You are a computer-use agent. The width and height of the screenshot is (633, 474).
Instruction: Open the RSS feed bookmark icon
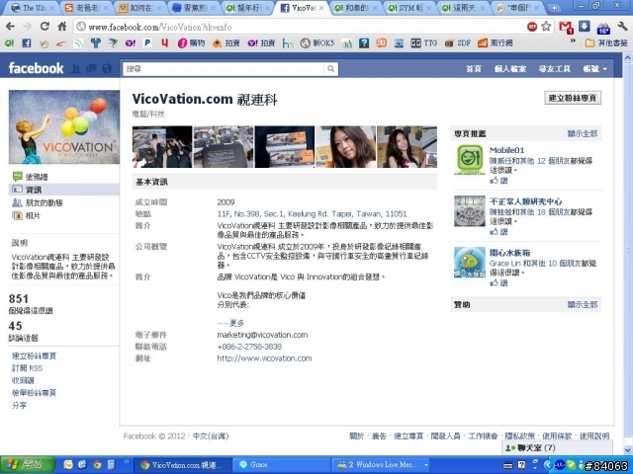coord(78,43)
